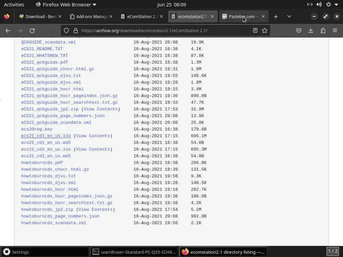This screenshot has height=257, width=343.
Task: Open the clock and calendar panel
Action: pyautogui.click(x=171, y=5)
